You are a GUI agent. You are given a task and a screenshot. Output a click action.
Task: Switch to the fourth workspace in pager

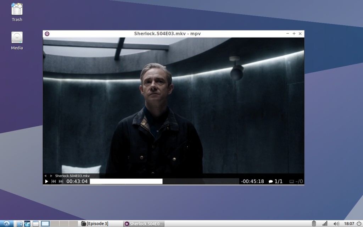point(73,223)
